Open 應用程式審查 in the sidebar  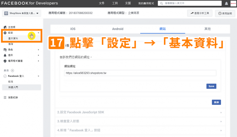coord(15,61)
